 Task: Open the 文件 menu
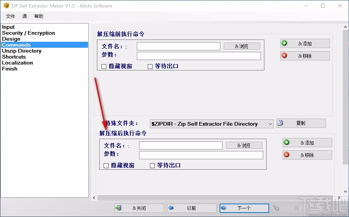(10, 16)
